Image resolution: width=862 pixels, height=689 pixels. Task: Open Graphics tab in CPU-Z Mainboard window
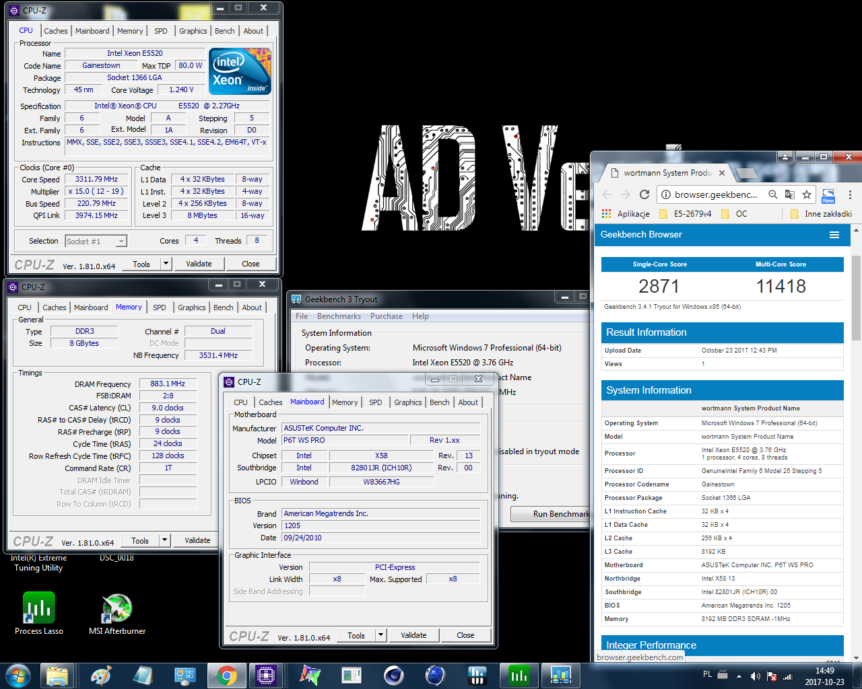point(408,402)
